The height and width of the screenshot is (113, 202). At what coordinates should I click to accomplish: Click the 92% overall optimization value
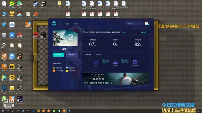tap(138, 44)
